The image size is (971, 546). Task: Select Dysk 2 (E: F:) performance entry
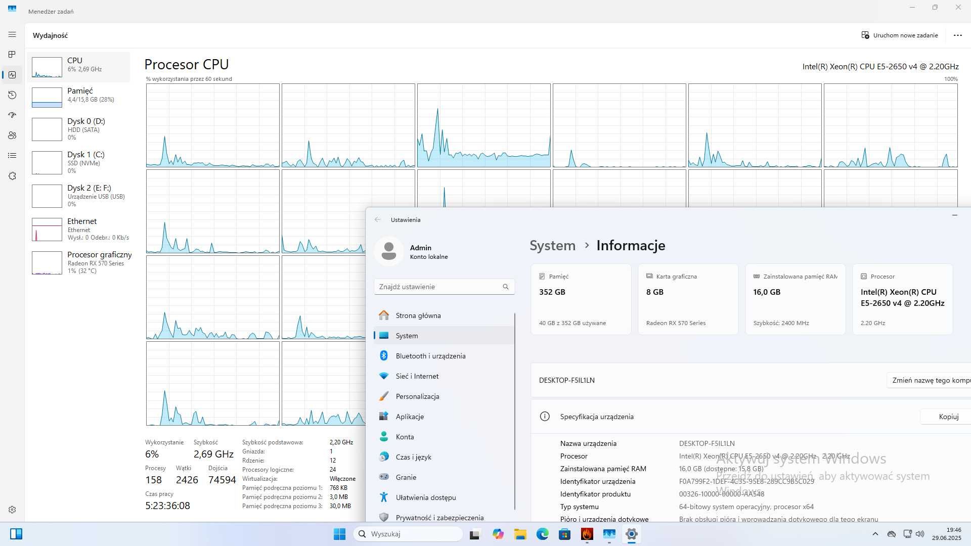click(79, 196)
